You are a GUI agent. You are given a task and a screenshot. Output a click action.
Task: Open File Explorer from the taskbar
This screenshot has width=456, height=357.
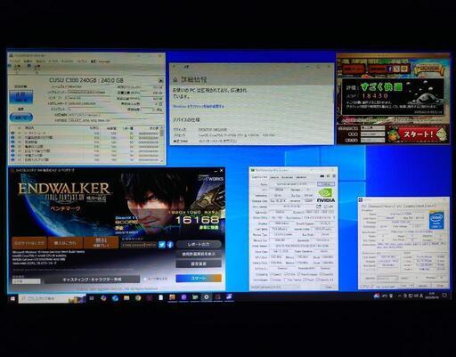pyautogui.click(x=126, y=298)
